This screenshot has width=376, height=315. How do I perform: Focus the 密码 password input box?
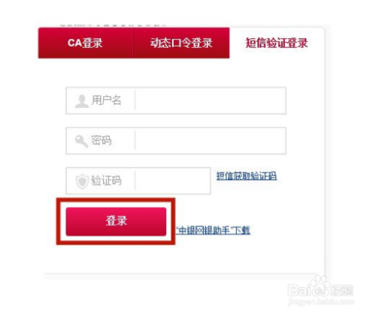[x=211, y=141]
